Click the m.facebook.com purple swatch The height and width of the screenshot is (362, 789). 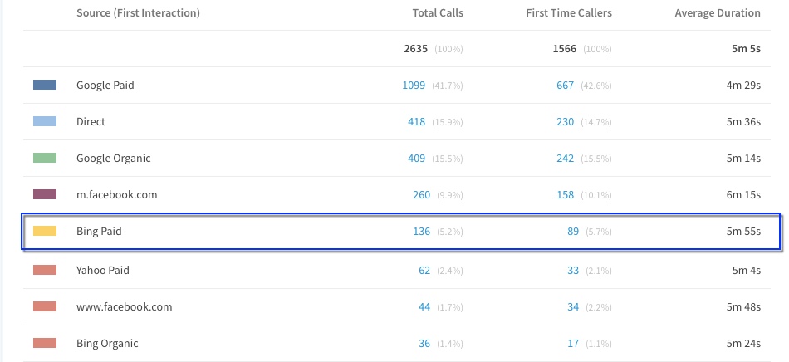[45, 194]
